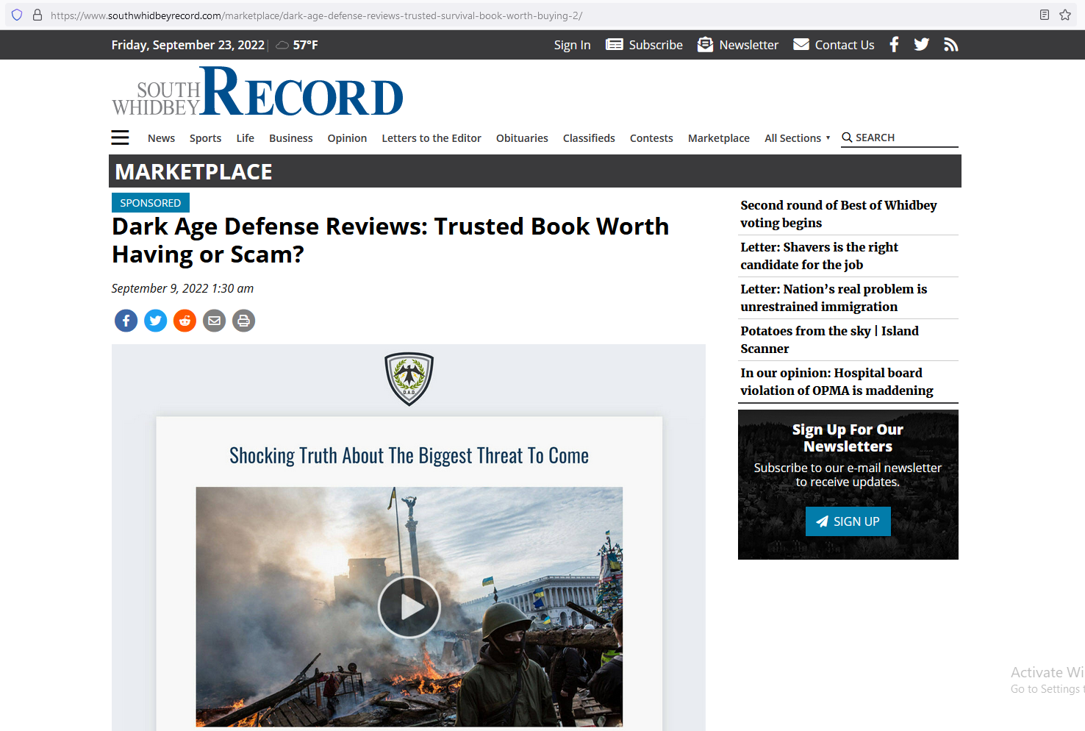Click the 57°F temperature reading
Image resolution: width=1085 pixels, height=731 pixels.
pos(306,45)
